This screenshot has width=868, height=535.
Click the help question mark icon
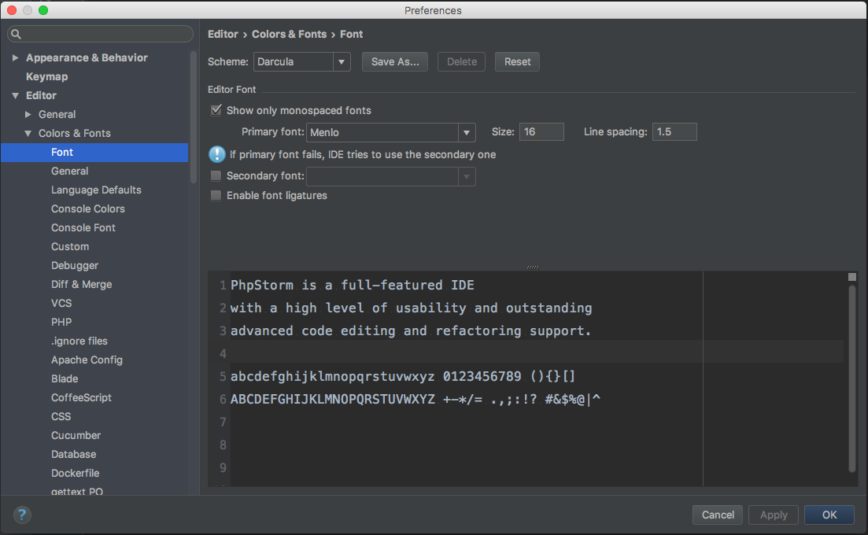[22, 515]
